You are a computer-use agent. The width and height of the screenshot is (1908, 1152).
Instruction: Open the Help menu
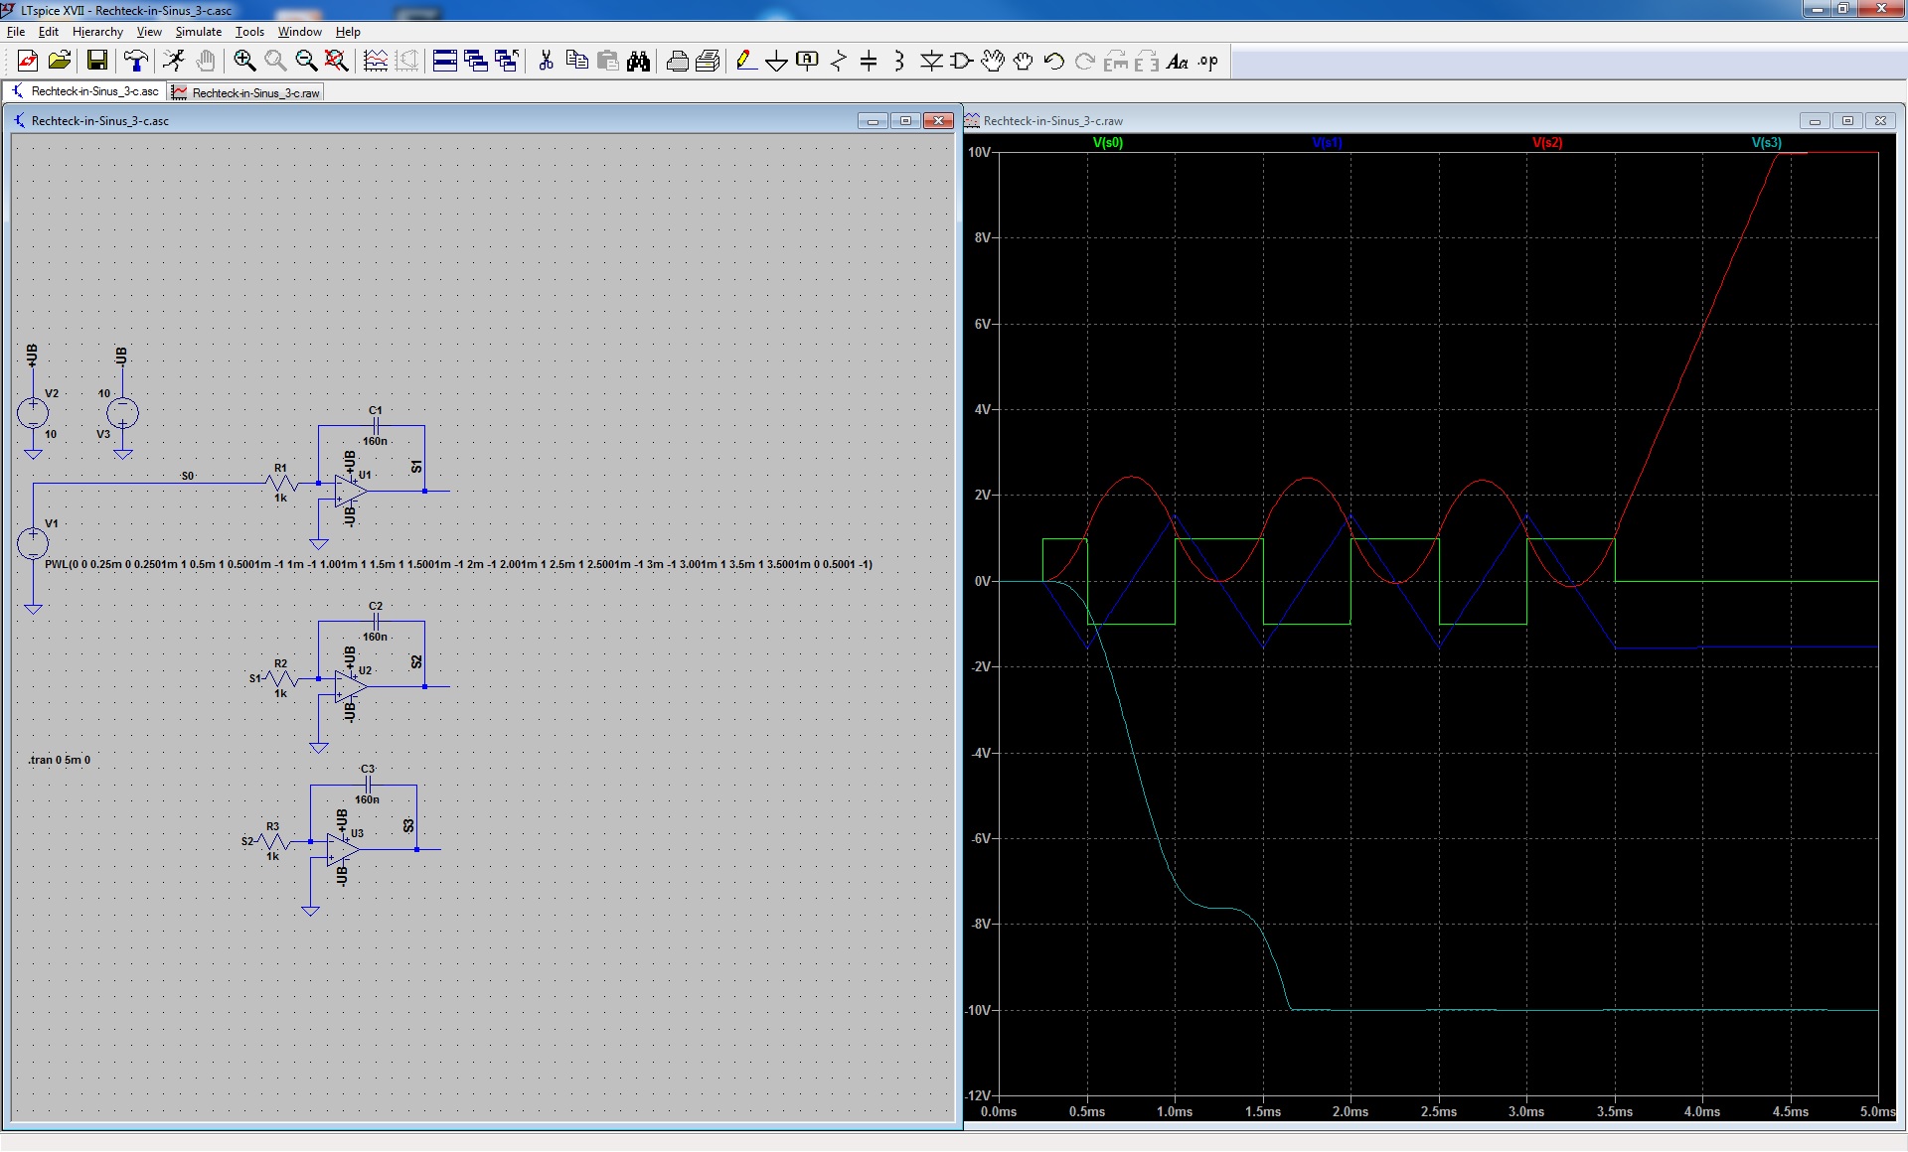[x=348, y=32]
